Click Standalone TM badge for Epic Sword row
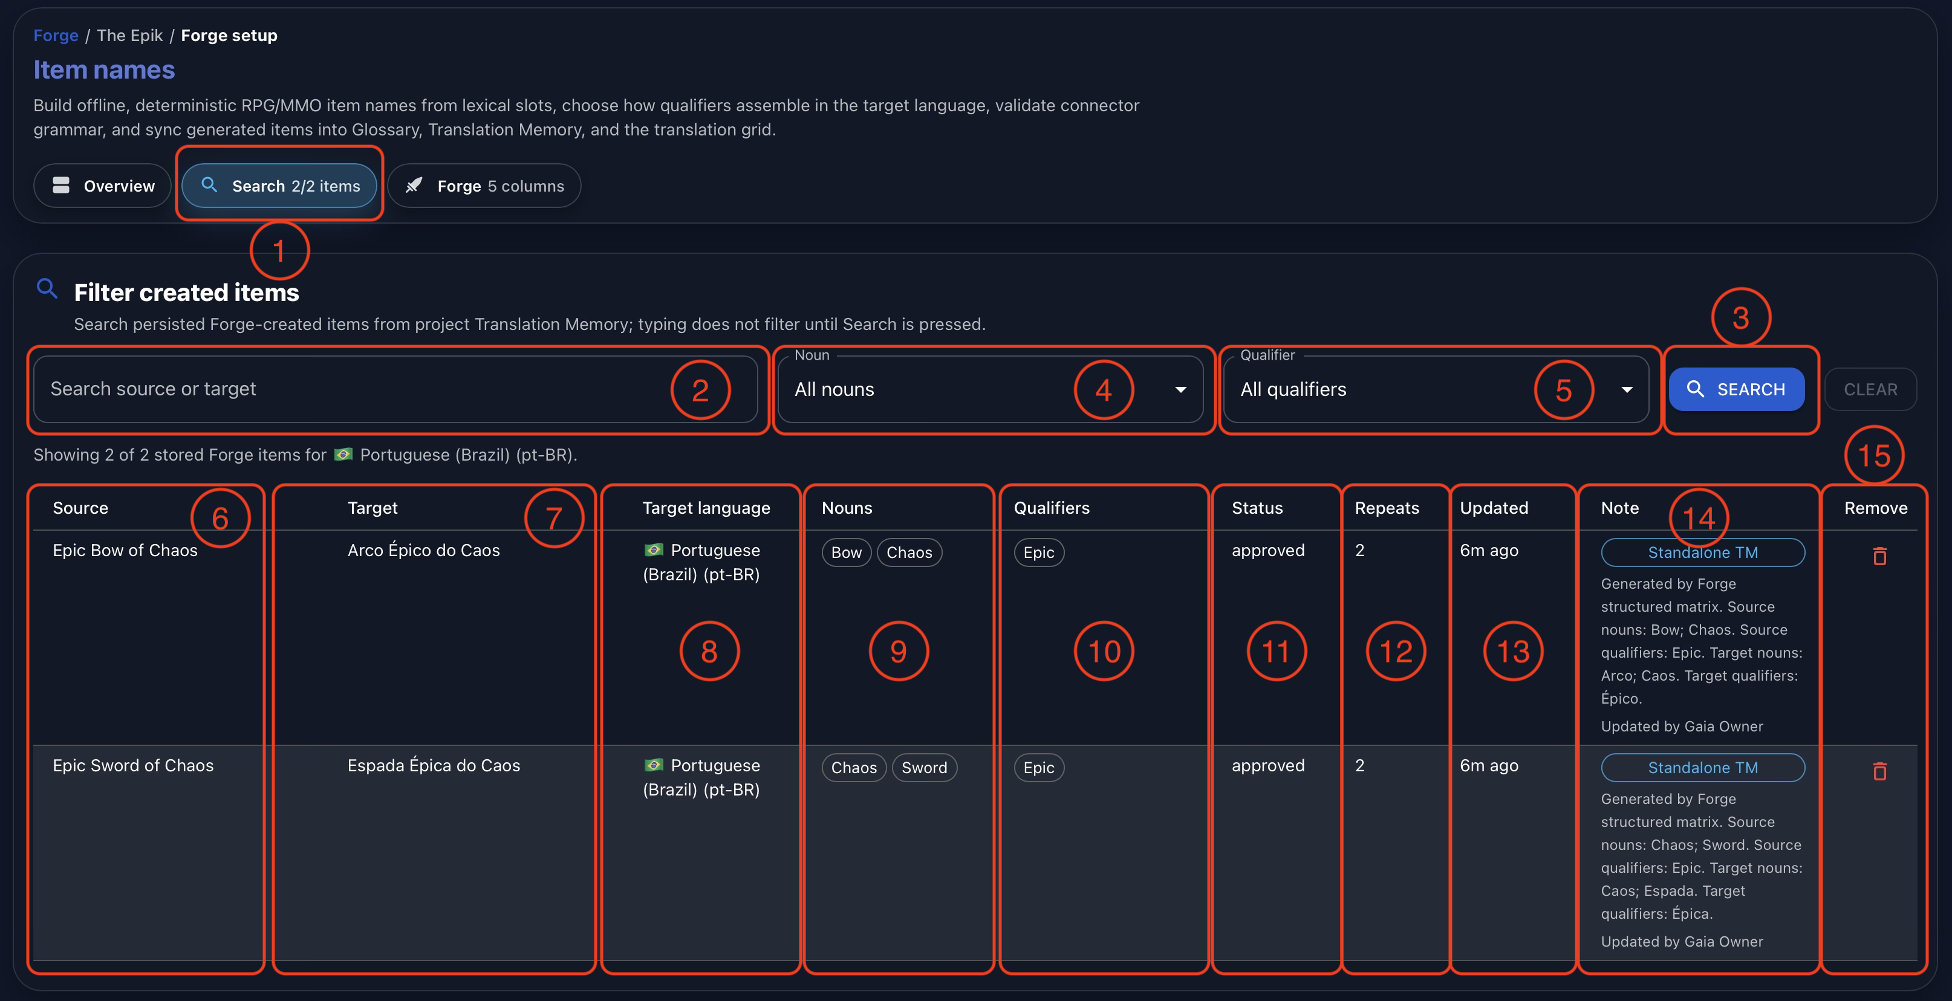The width and height of the screenshot is (1952, 1001). (x=1702, y=767)
